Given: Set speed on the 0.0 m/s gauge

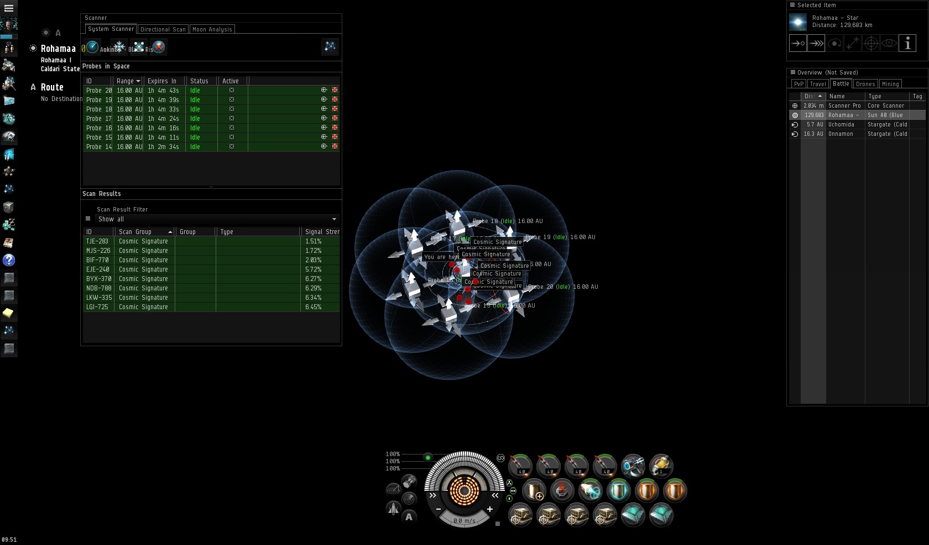Looking at the screenshot, I should (464, 521).
